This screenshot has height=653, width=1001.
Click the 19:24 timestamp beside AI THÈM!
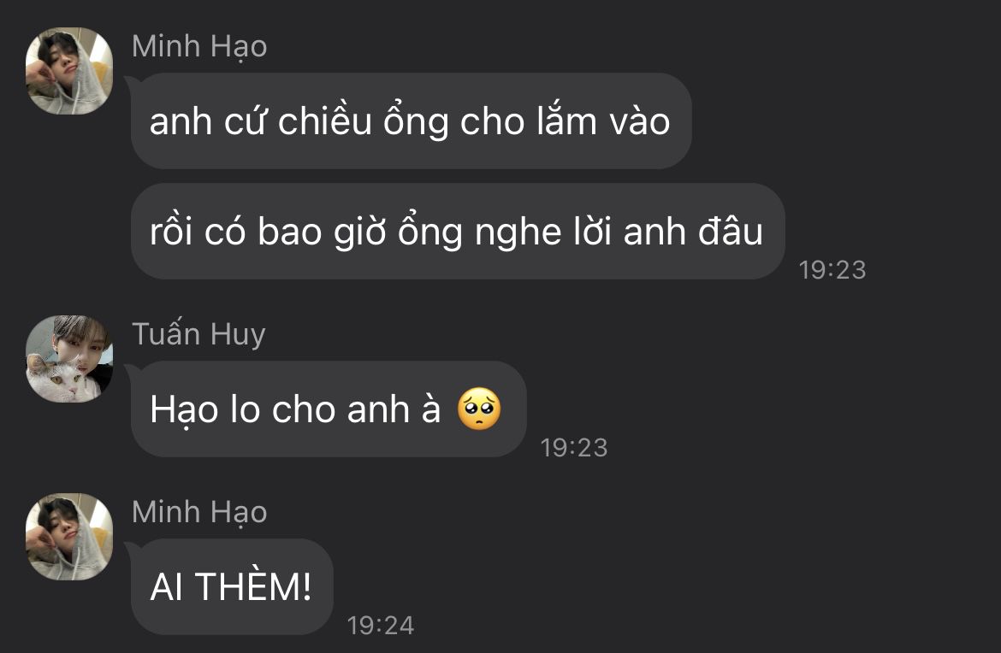coord(381,626)
